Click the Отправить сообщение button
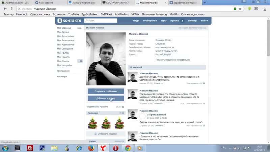This screenshot has width=270, height=152. pos(106,91)
